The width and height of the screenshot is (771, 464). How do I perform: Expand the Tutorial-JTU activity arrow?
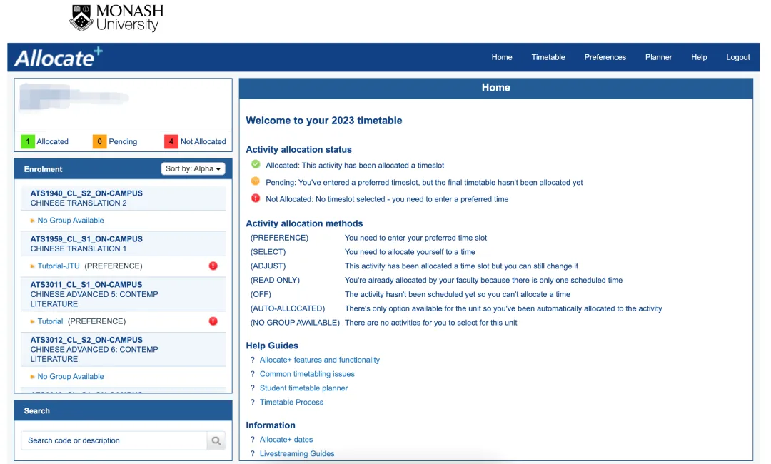33,266
